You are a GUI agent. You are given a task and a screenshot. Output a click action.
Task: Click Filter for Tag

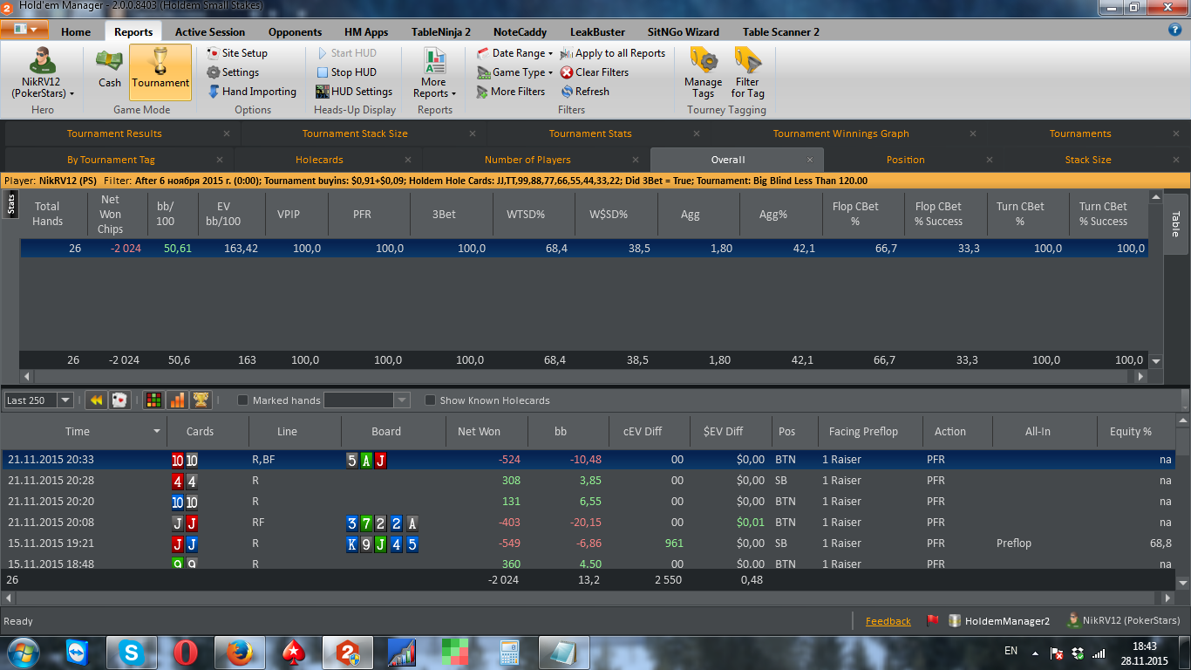pos(747,73)
